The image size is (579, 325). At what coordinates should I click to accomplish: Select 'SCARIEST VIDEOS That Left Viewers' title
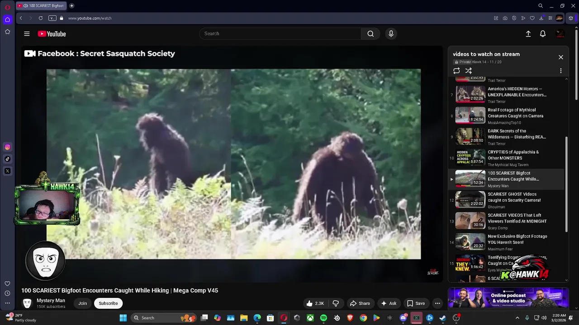tap(517, 218)
